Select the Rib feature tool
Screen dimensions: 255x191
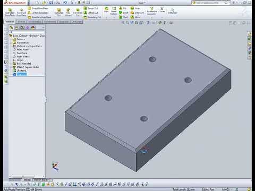click(123, 8)
